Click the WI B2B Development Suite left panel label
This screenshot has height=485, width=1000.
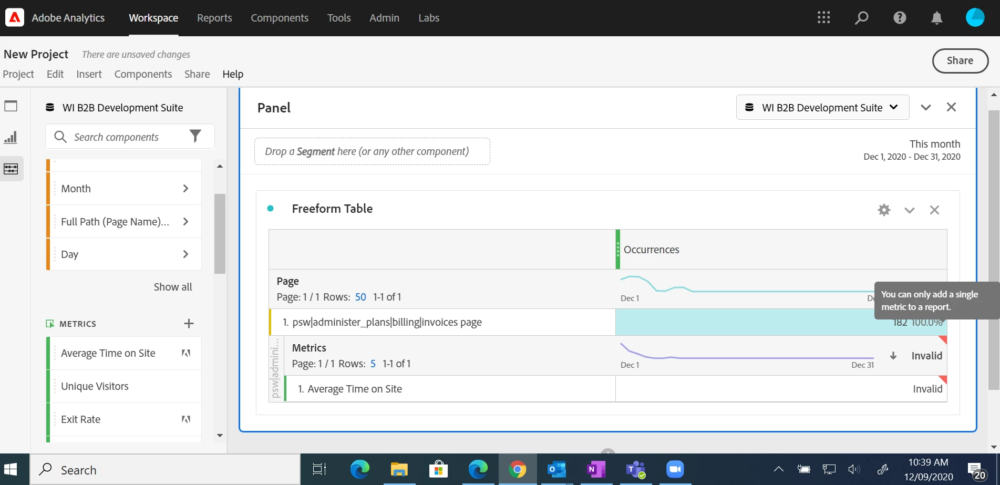pos(122,108)
